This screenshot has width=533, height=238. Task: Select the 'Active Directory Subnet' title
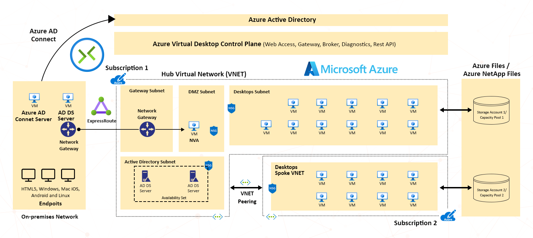150,162
